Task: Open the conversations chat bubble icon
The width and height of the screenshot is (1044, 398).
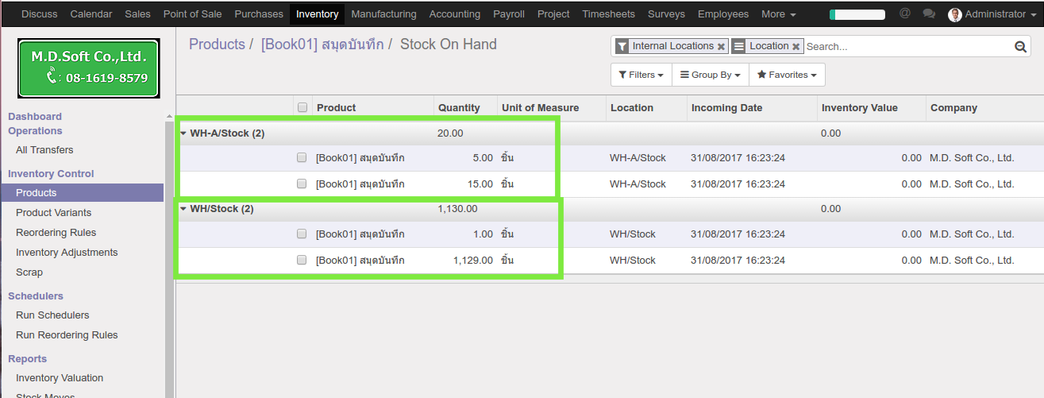Action: click(928, 14)
